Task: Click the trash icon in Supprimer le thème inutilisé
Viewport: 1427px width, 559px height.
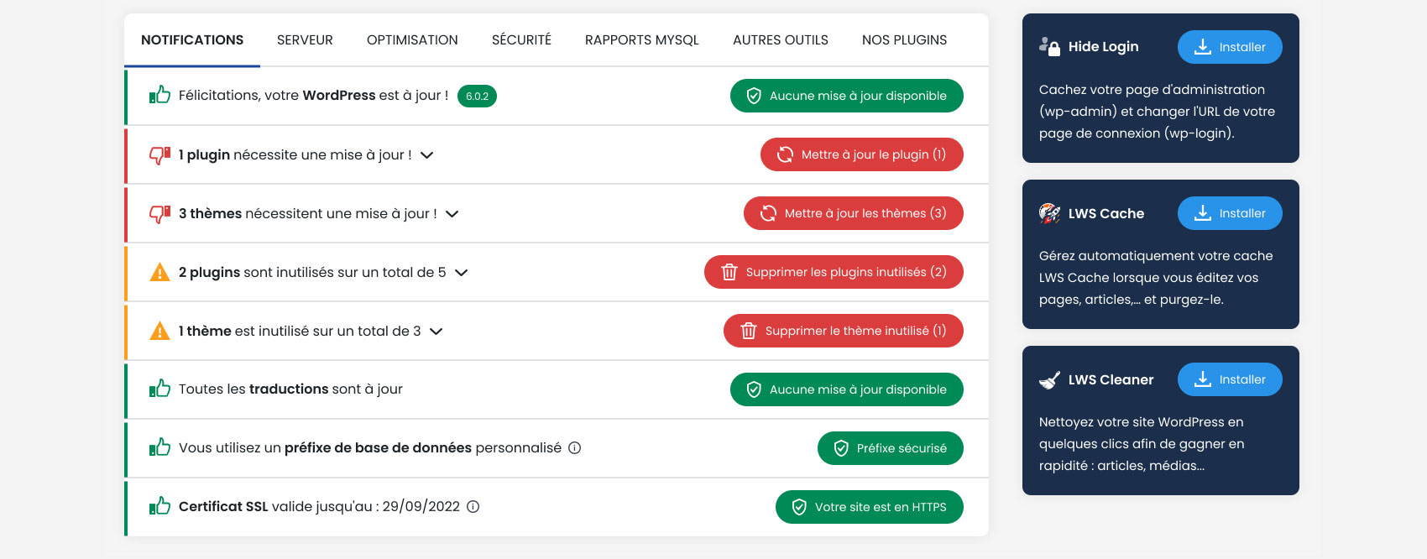Action: click(749, 331)
